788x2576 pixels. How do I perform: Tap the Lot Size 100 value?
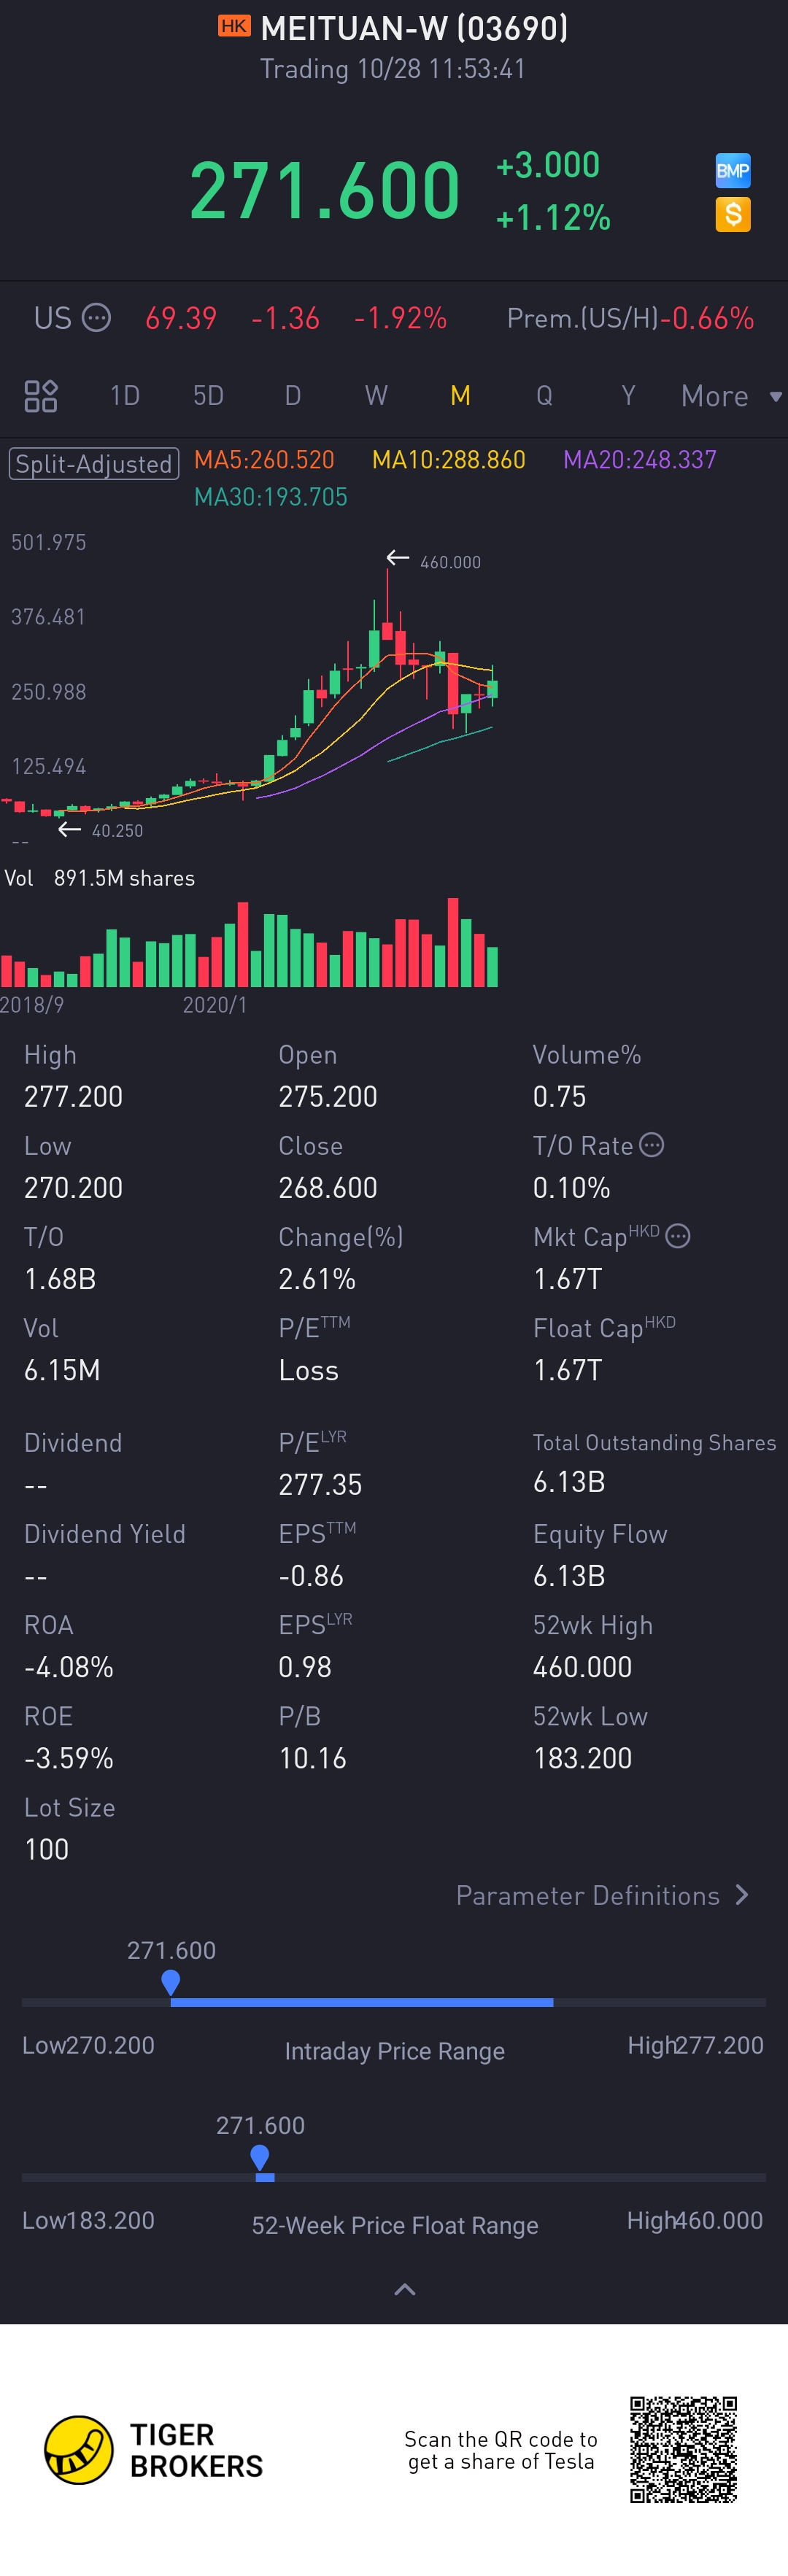click(46, 1849)
